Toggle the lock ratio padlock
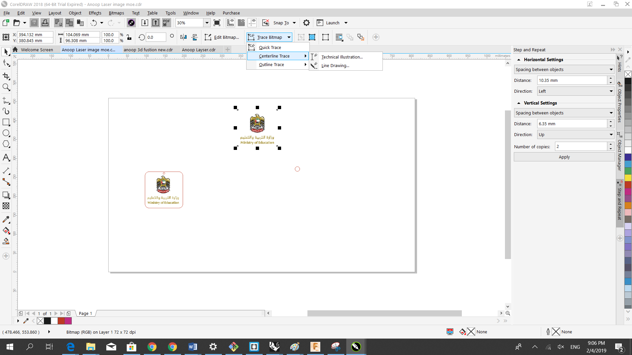Viewport: 632px width, 355px height. (129, 37)
